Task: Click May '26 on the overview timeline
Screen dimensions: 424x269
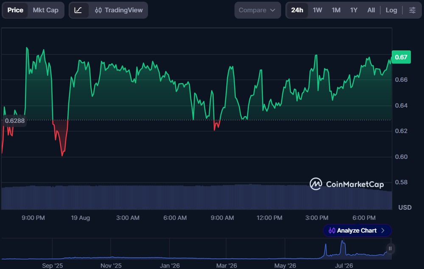Action: coord(285,266)
